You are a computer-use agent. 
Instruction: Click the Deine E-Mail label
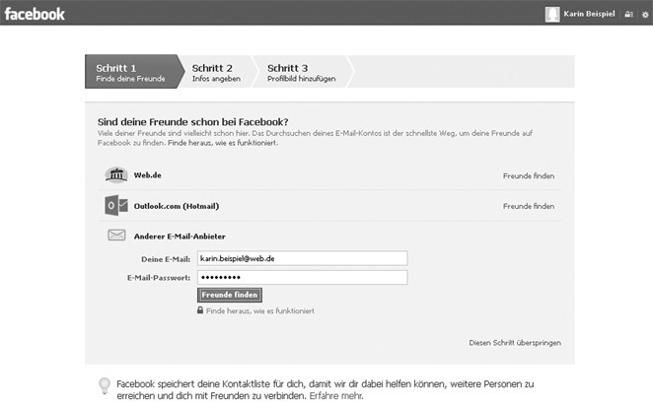tap(166, 259)
